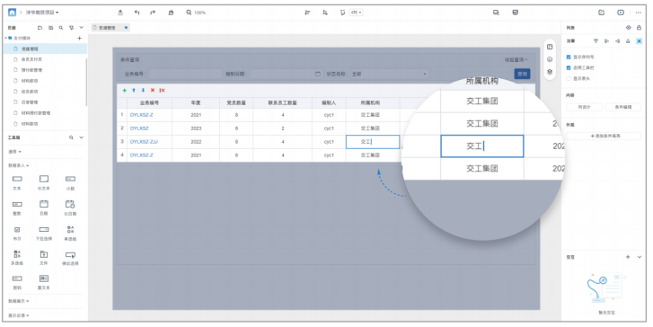
Task: Click the blue move-down arrow in table toolbar
Action: pyautogui.click(x=143, y=91)
